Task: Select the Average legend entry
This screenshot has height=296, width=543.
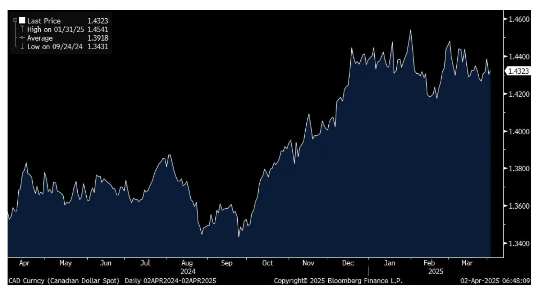Action: coord(40,38)
